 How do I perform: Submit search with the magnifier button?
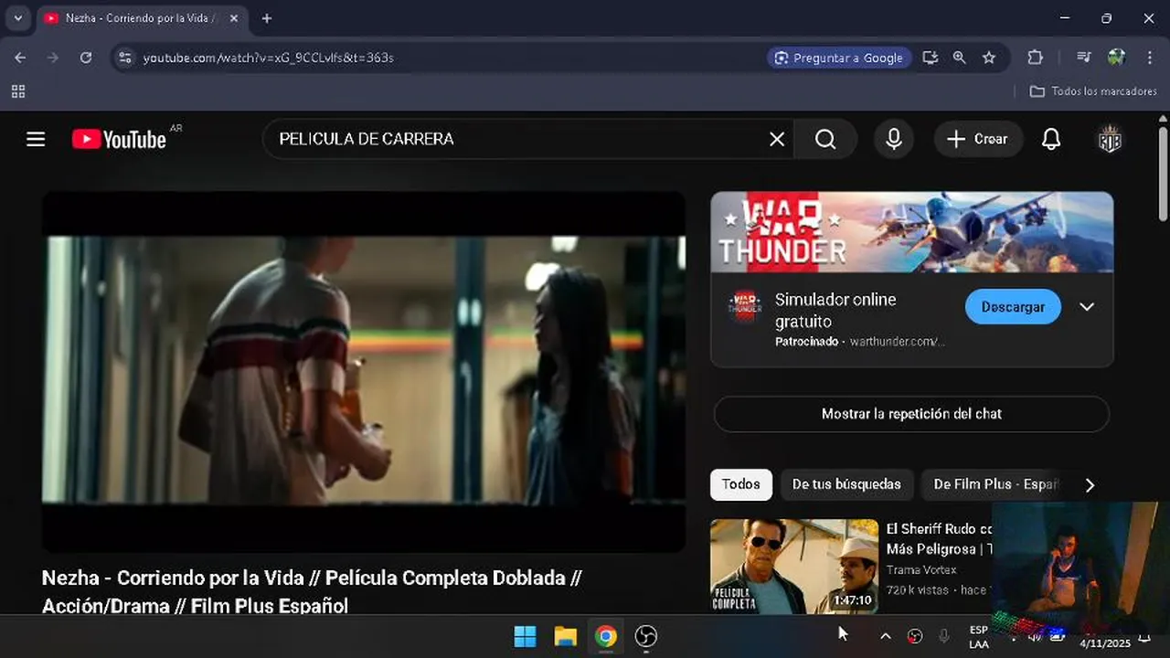825,139
